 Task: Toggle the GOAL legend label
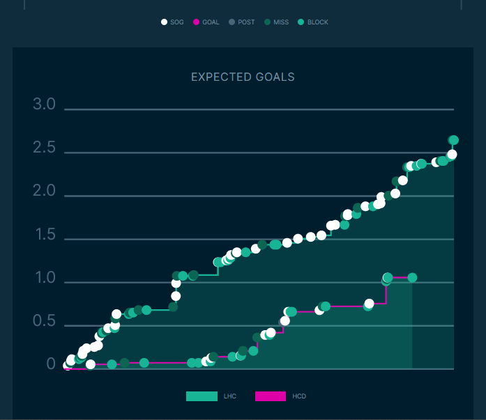click(211, 22)
